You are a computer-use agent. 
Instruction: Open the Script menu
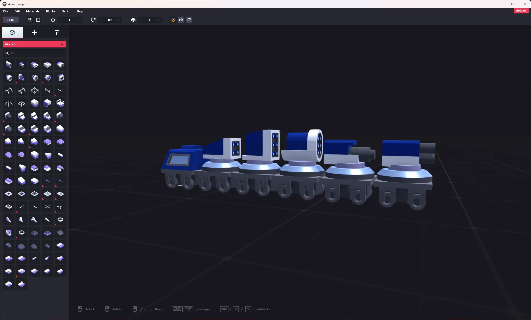point(66,11)
